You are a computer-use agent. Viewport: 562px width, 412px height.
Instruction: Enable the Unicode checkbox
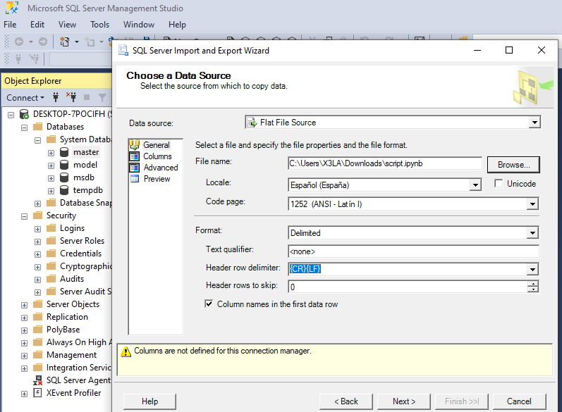point(499,184)
